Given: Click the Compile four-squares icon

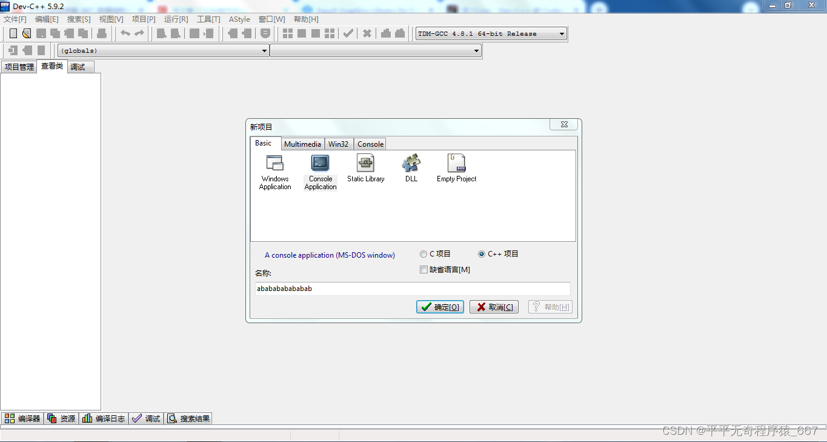Looking at the screenshot, I should pyautogui.click(x=288, y=33).
